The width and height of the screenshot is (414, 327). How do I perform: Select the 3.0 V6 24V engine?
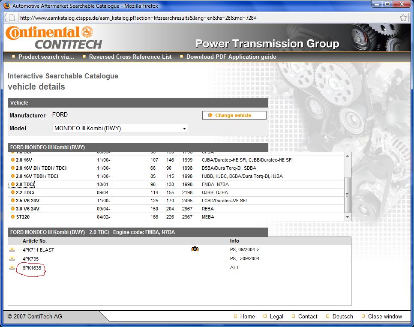[x=27, y=209]
